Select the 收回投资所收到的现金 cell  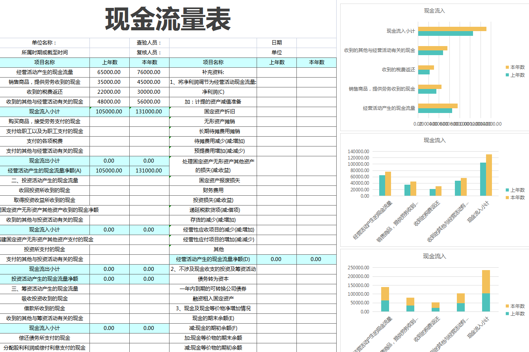(45, 190)
